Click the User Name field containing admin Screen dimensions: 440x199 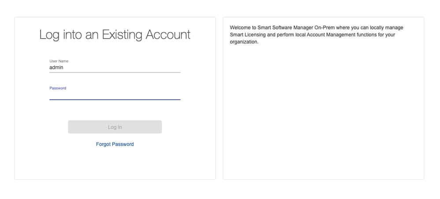pos(115,68)
